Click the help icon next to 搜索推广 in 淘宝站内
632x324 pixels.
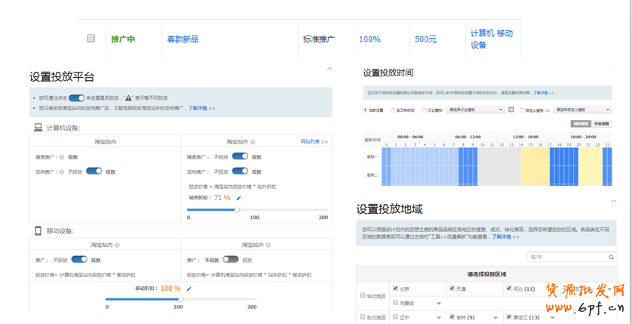click(x=62, y=157)
